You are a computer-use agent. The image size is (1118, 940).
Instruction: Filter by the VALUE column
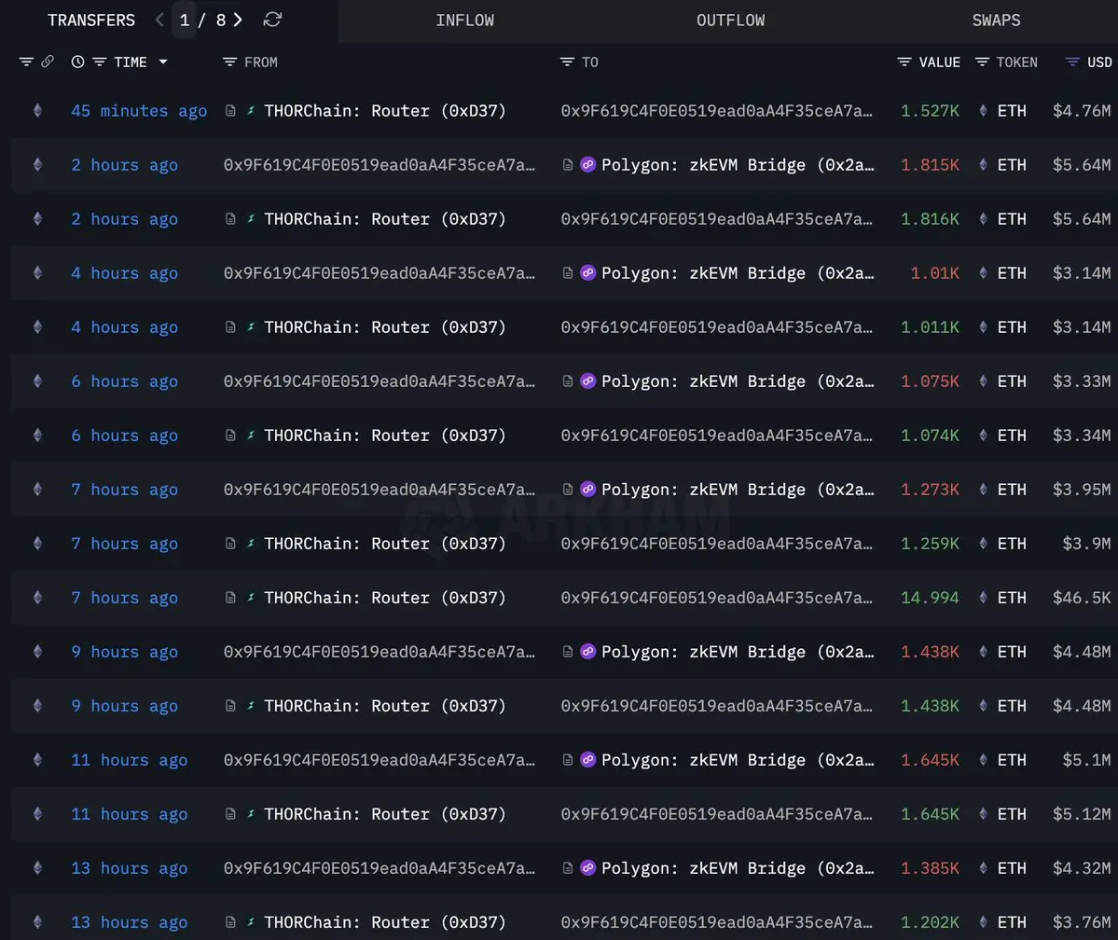pos(904,62)
